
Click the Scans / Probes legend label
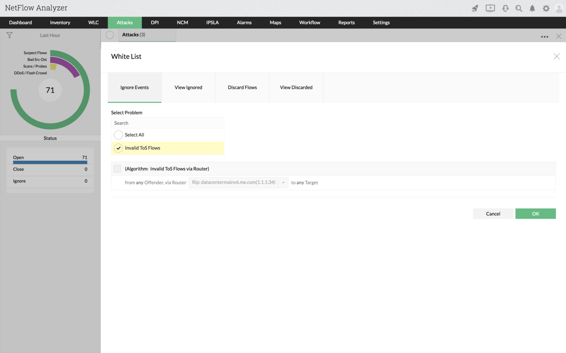(35, 66)
